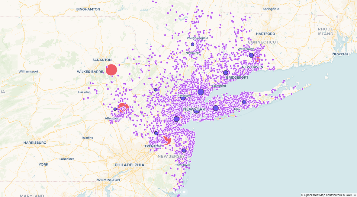The height and width of the screenshot is (197, 357).
Task: Select the HARTFORD city label
Action: (x=265, y=34)
